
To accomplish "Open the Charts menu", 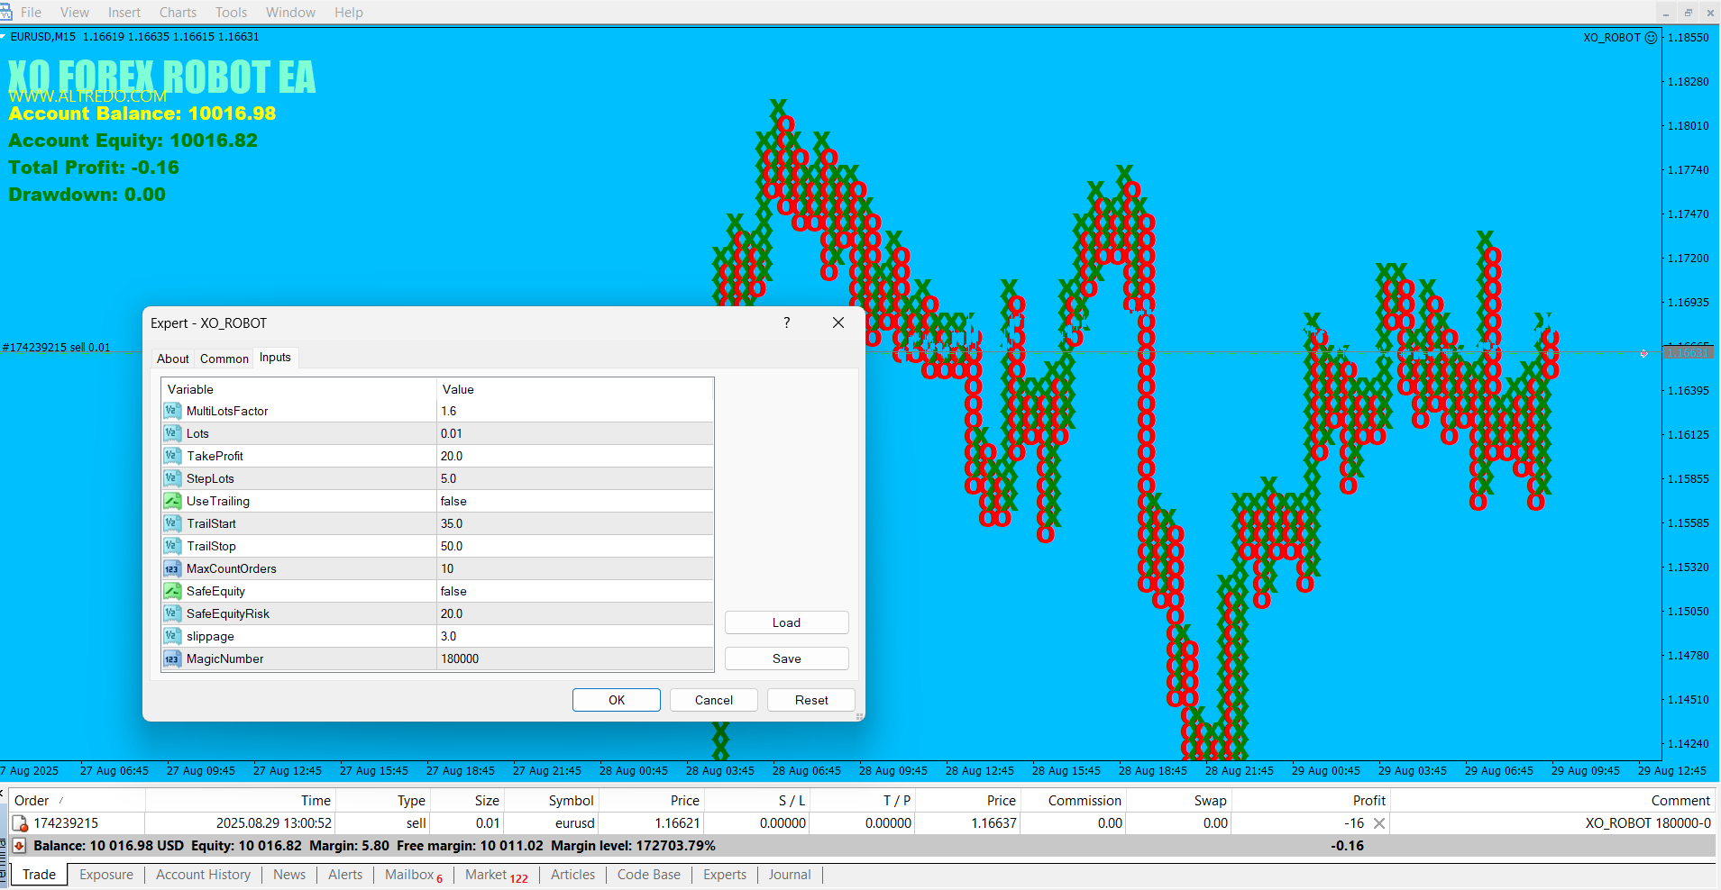I will coord(178,13).
